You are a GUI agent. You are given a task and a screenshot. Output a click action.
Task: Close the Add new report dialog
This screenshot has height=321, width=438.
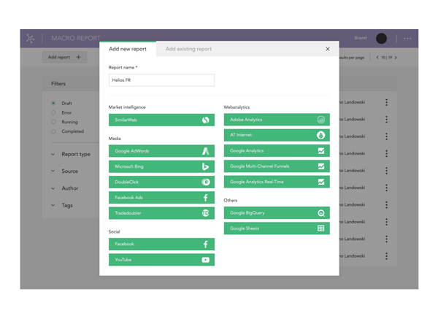coord(328,49)
